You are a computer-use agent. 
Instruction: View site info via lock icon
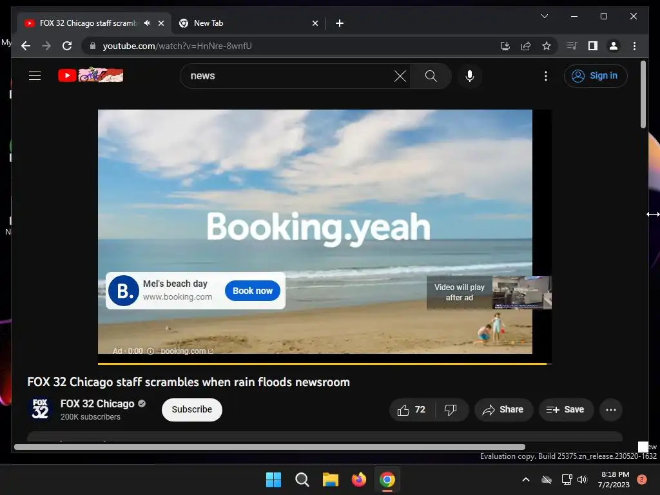tap(93, 46)
